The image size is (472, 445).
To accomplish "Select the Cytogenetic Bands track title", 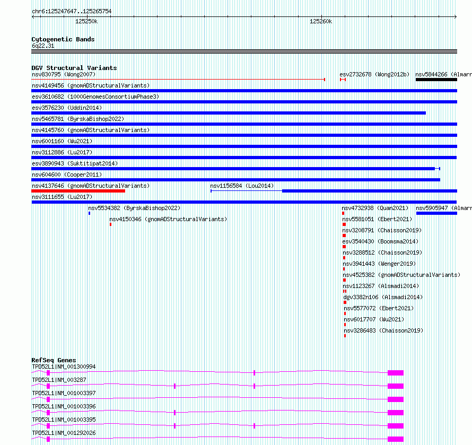I will click(63, 39).
